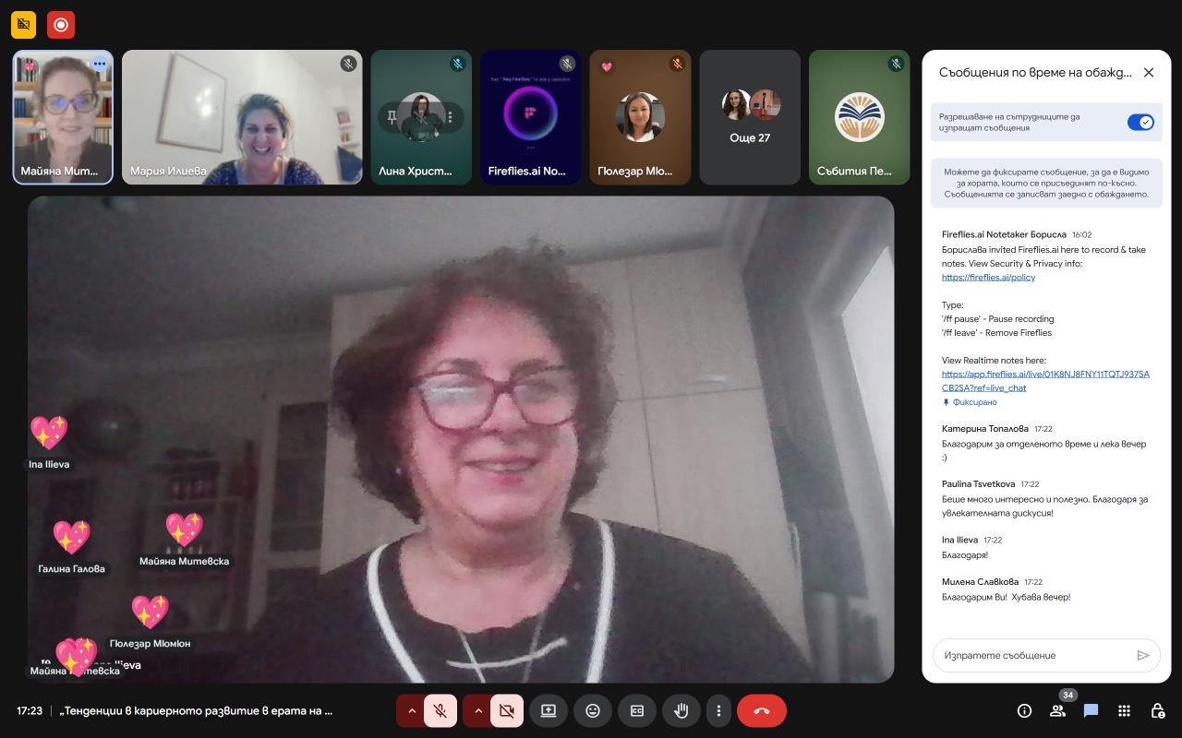The height and width of the screenshot is (738, 1182).
Task: Raise your hand in the meeting
Action: click(681, 710)
